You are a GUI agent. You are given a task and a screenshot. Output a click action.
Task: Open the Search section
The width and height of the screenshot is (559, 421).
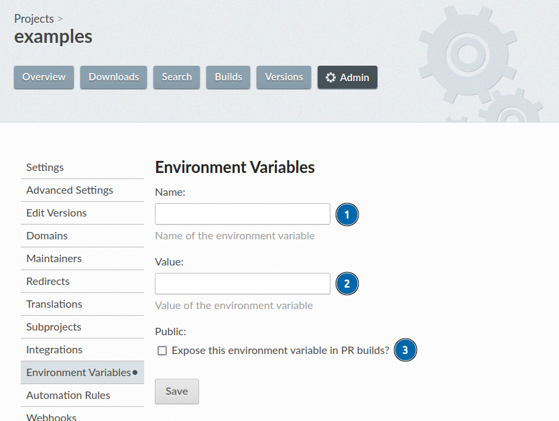pos(176,77)
